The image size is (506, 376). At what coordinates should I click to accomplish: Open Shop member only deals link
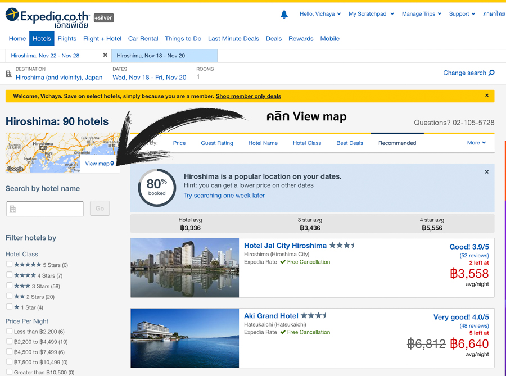[x=248, y=96]
